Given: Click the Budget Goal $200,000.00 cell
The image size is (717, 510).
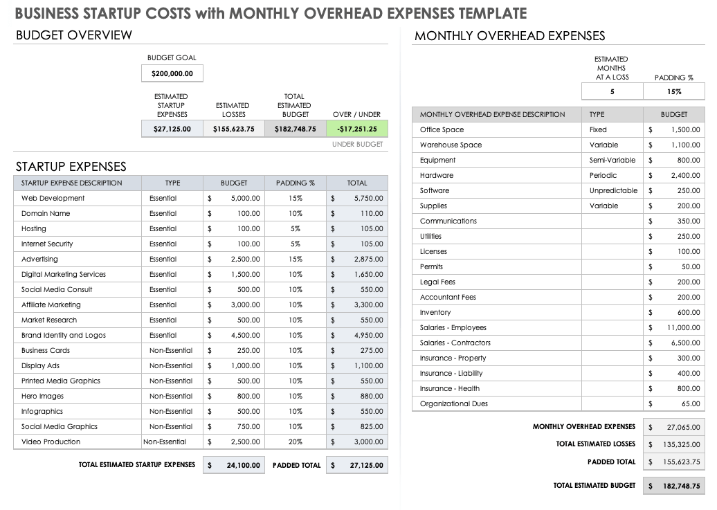Looking at the screenshot, I should (172, 74).
